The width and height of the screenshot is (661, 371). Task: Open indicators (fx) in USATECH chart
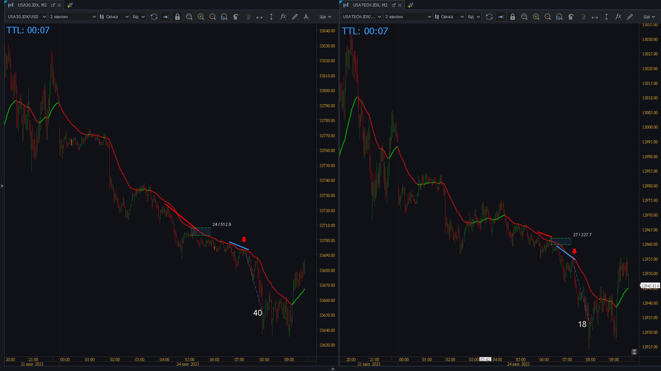(618, 17)
